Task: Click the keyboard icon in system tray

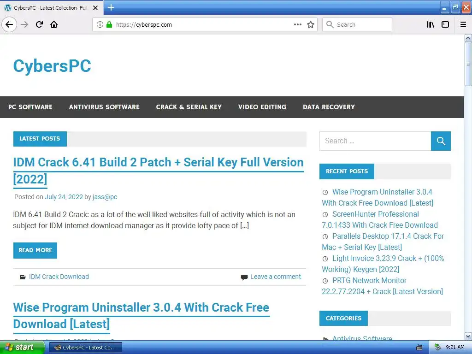Action: [419, 348]
